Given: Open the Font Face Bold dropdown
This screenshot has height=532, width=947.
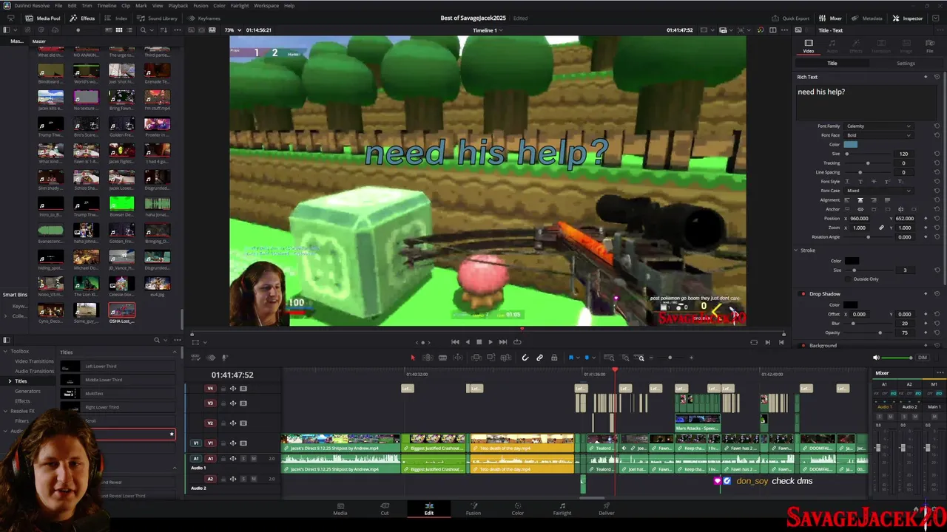Looking at the screenshot, I should [878, 135].
